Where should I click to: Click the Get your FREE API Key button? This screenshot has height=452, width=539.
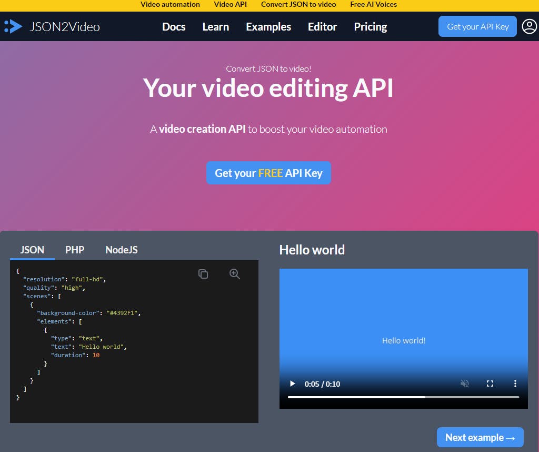268,173
